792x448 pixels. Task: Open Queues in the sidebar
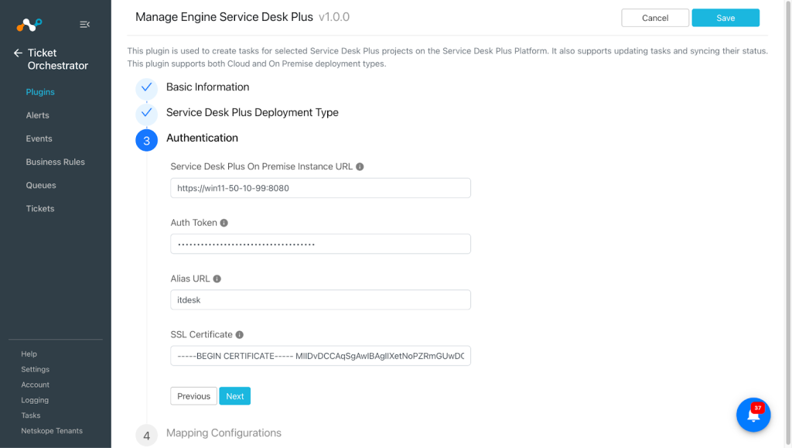pos(41,186)
